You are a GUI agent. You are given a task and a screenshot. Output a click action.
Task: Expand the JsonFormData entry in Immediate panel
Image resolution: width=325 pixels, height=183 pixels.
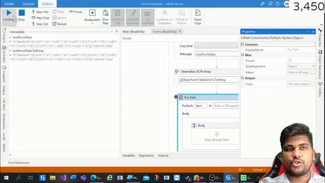pyautogui.click(x=10, y=37)
